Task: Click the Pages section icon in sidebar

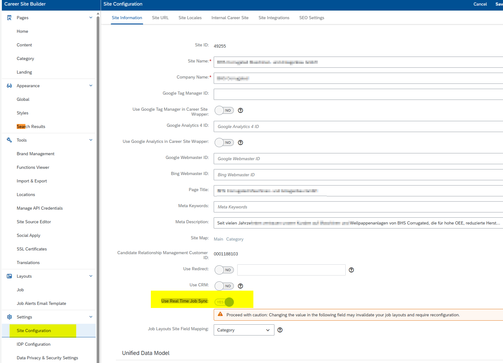Action: click(x=9, y=18)
